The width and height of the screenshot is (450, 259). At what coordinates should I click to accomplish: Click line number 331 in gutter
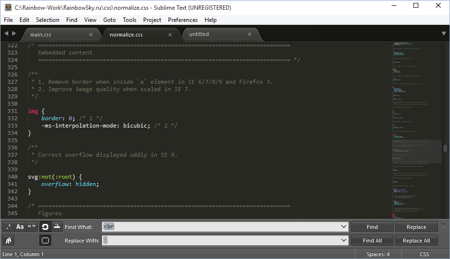pyautogui.click(x=12, y=111)
